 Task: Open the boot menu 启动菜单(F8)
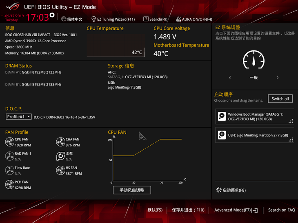(x=234, y=190)
